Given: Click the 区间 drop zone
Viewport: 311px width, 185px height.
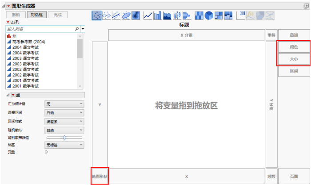Looking at the screenshot, I should click(294, 71).
